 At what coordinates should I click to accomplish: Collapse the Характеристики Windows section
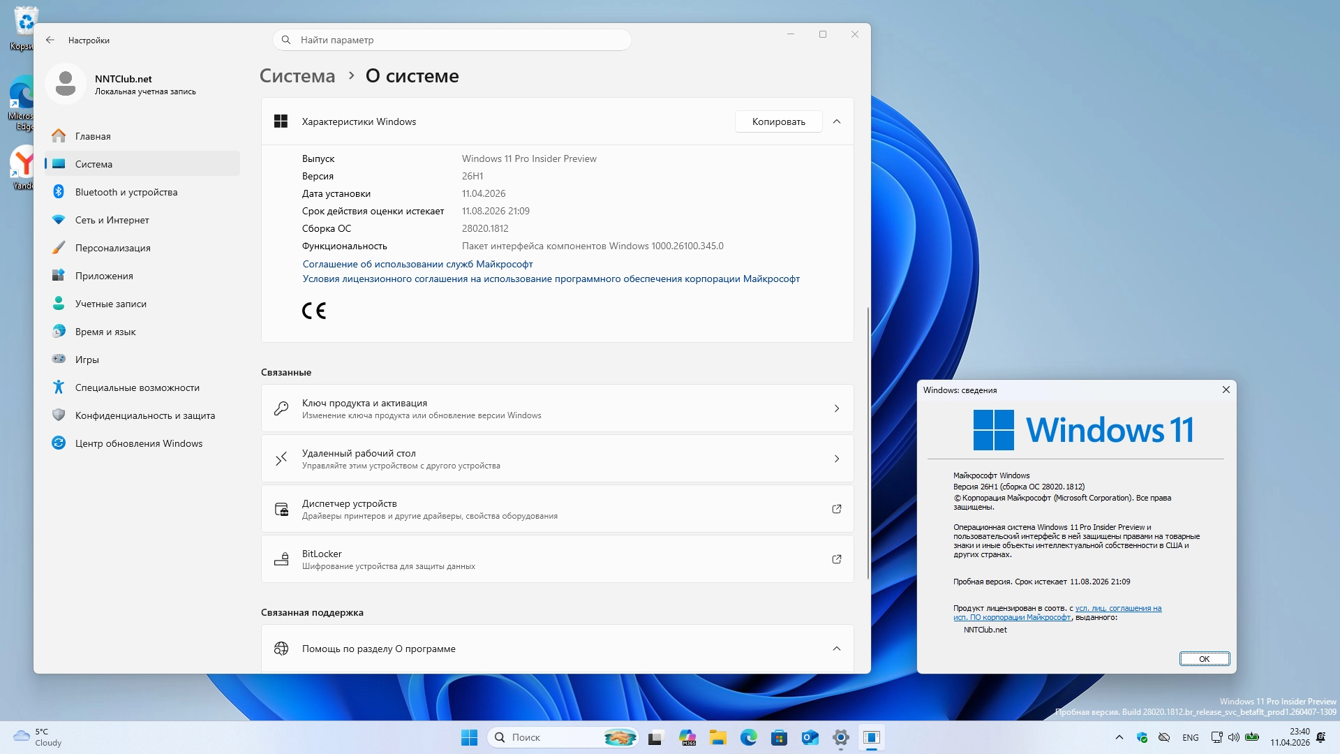click(x=837, y=121)
